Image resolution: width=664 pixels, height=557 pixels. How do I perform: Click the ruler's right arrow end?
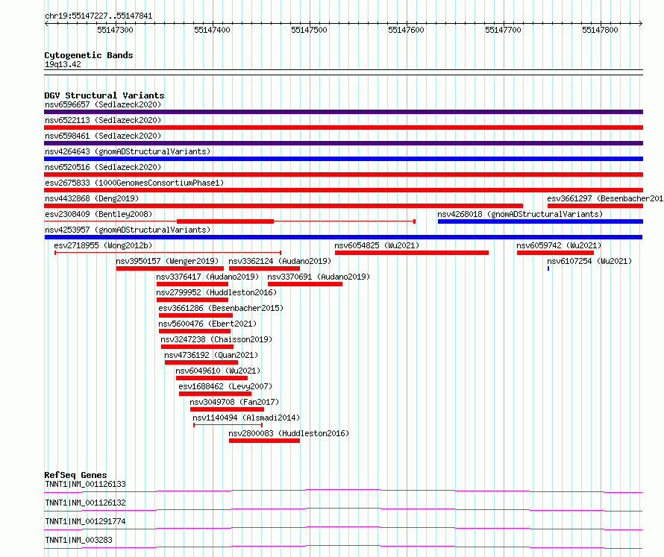coord(641,24)
